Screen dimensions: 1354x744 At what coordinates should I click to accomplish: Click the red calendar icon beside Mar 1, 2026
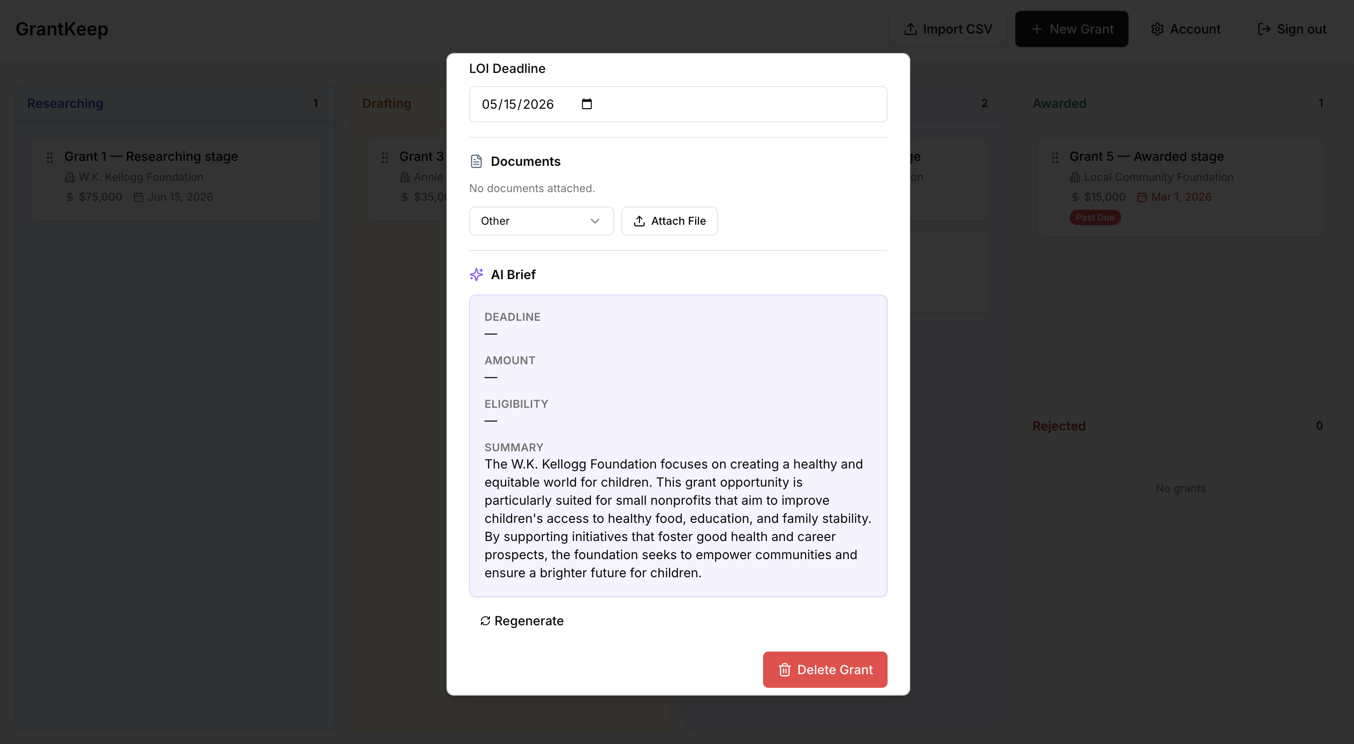(x=1142, y=197)
